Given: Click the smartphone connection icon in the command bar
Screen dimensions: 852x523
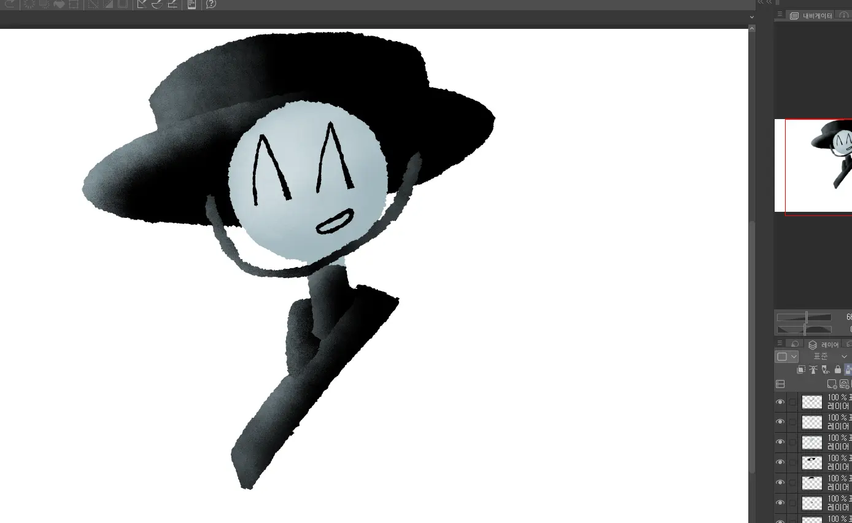Looking at the screenshot, I should (192, 4).
